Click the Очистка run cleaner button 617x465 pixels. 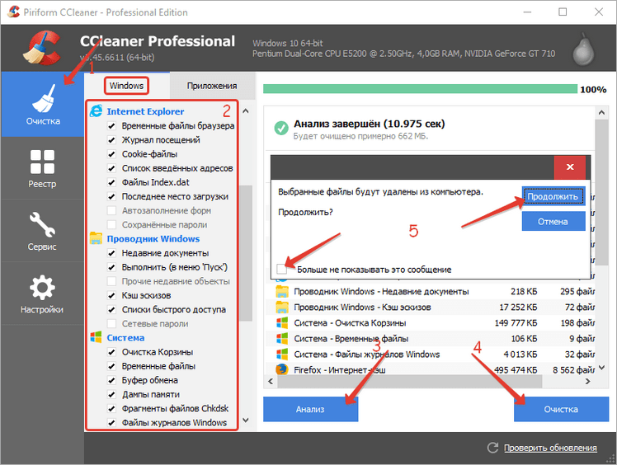click(x=561, y=409)
